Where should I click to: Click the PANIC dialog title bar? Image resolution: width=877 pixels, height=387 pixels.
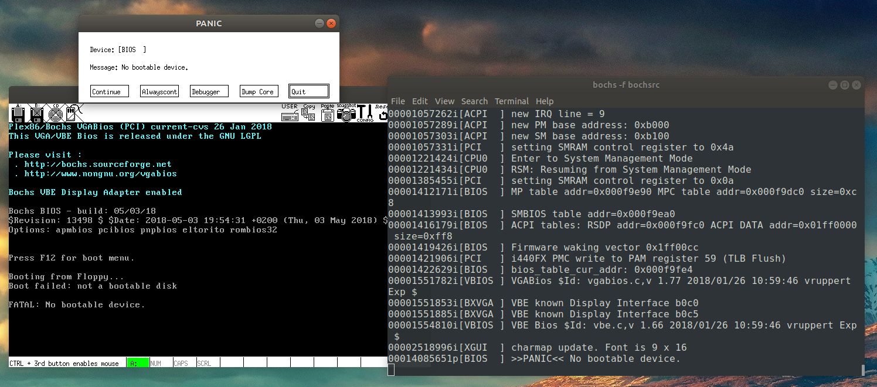(x=209, y=23)
